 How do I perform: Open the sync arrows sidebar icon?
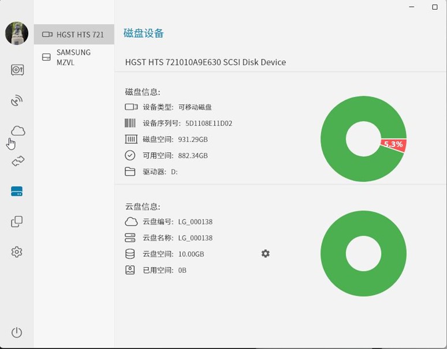[18, 161]
